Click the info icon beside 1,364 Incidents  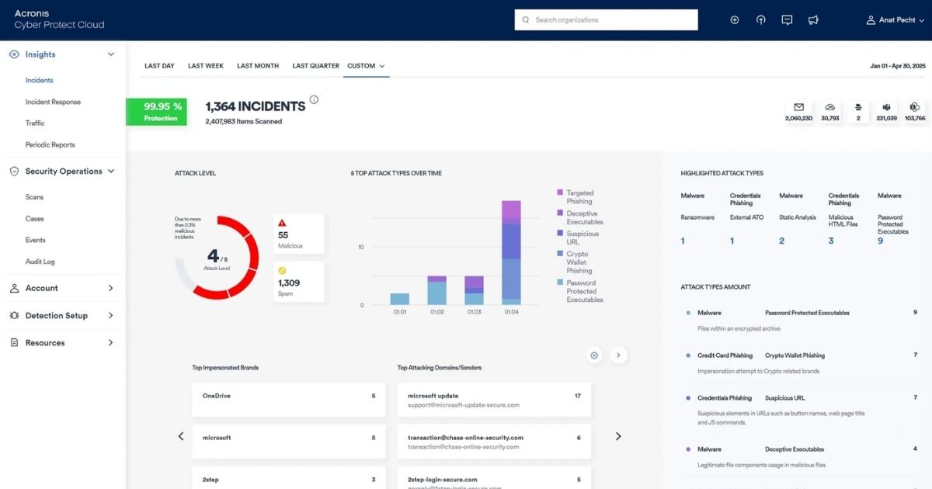tap(314, 99)
